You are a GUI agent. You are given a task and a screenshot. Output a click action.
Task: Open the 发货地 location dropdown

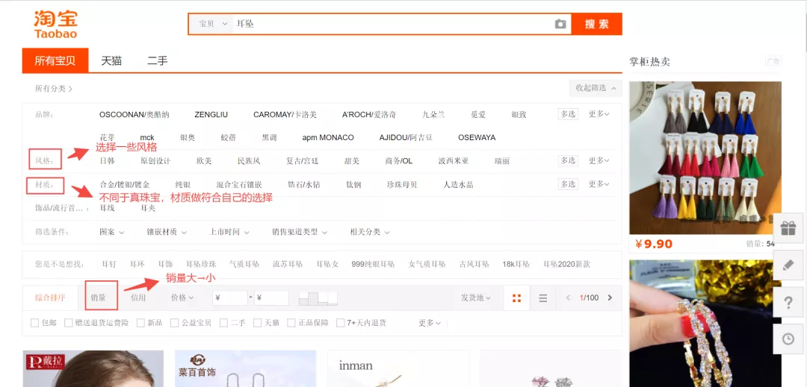[475, 298]
